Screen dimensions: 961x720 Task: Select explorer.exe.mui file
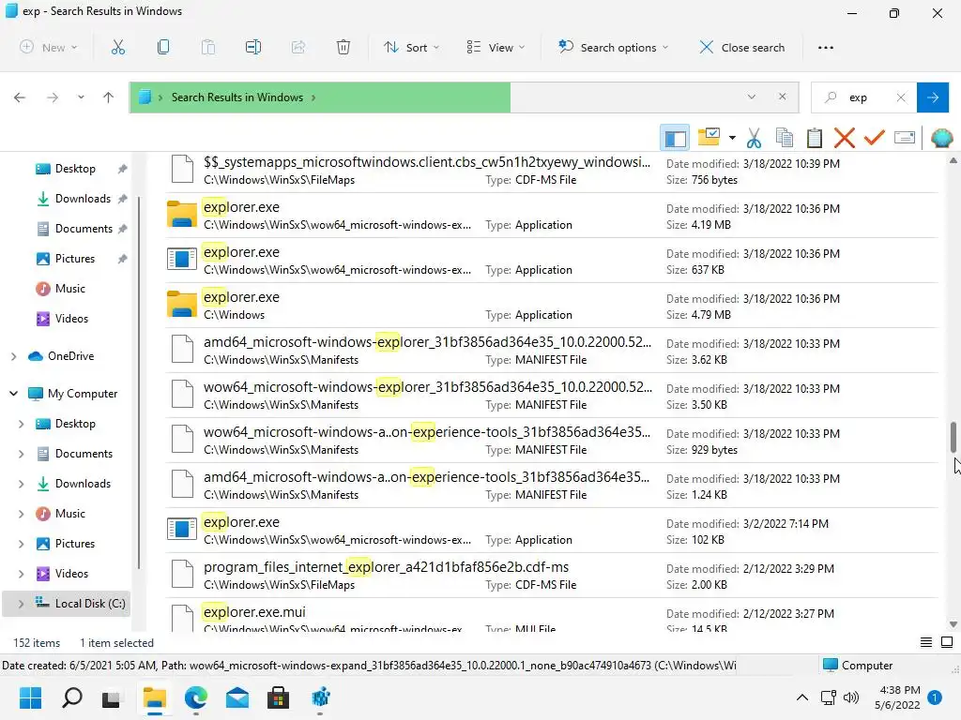pyautogui.click(x=552, y=617)
